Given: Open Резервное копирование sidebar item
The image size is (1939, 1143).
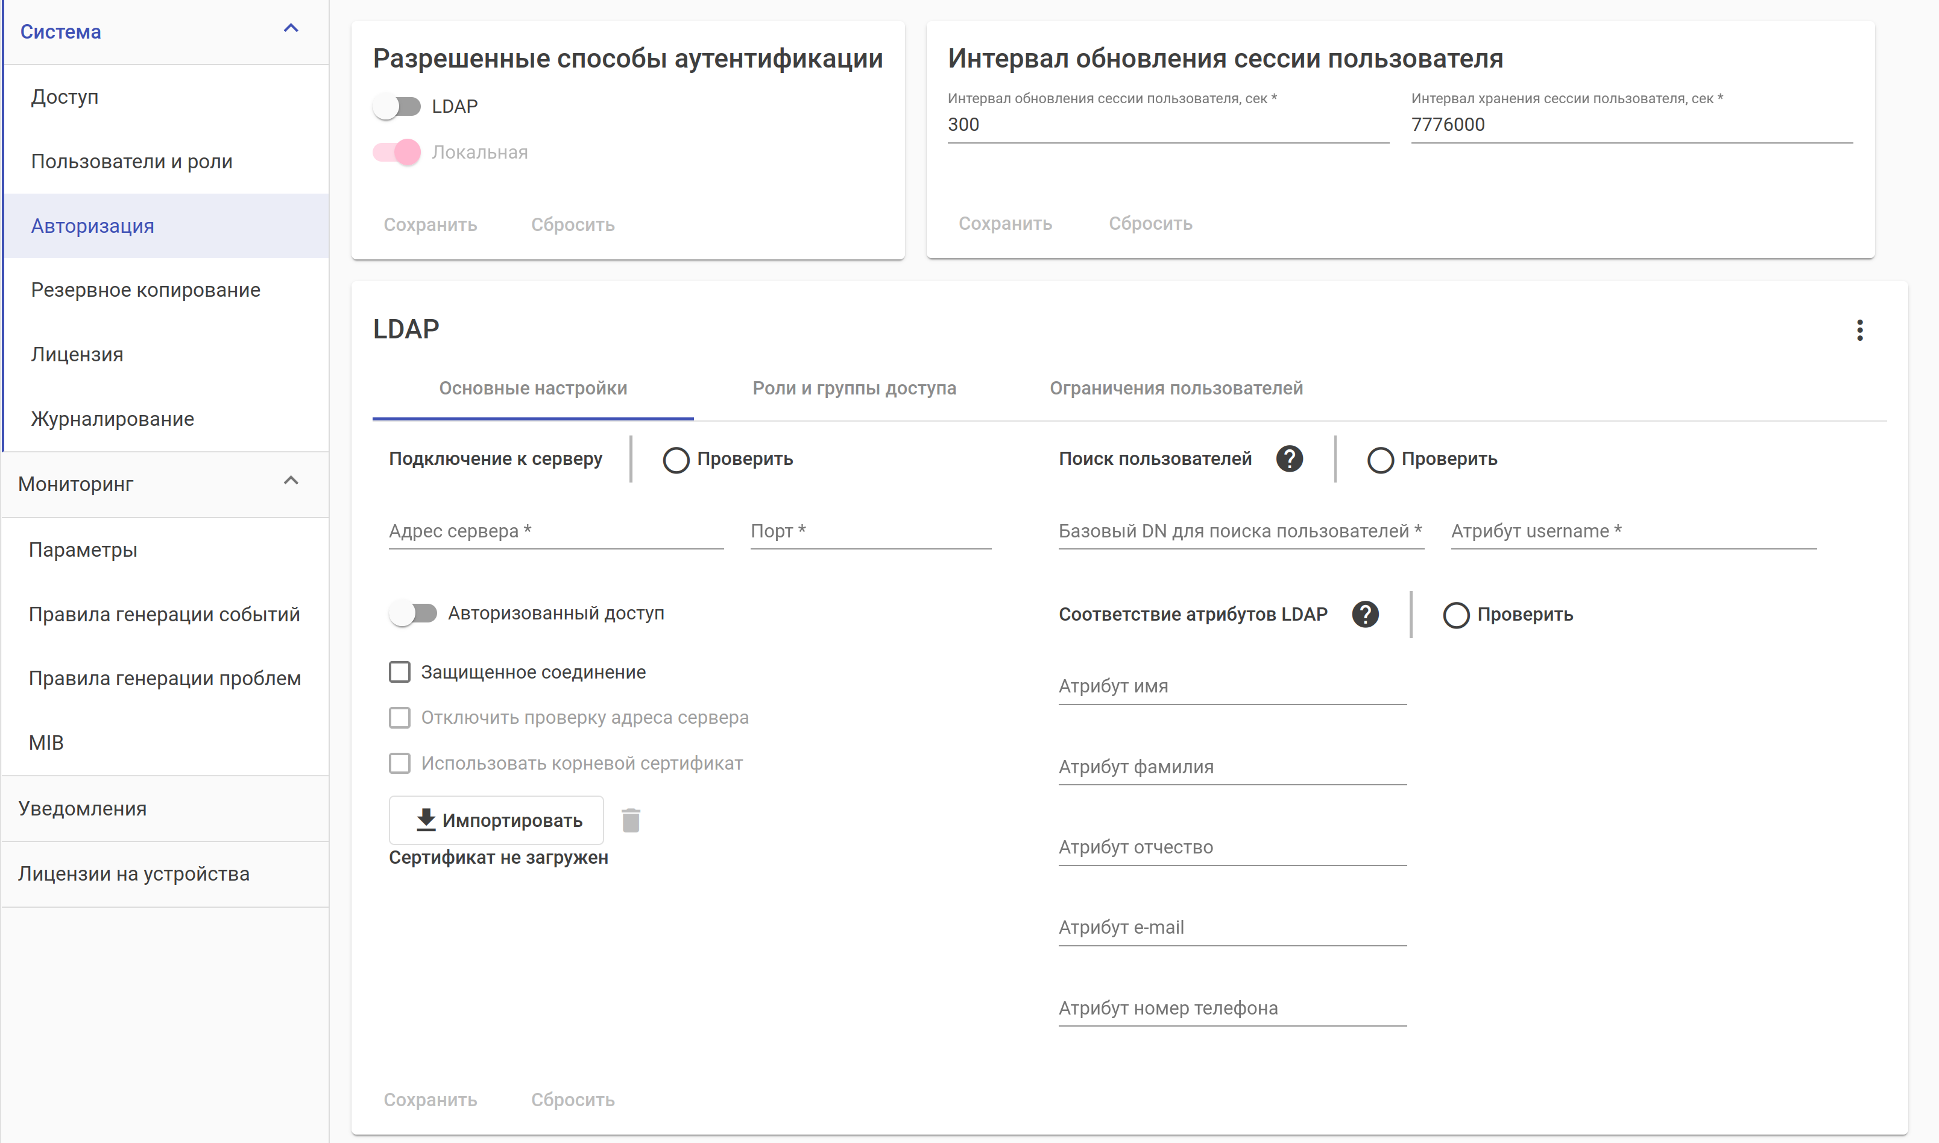Looking at the screenshot, I should tap(145, 290).
